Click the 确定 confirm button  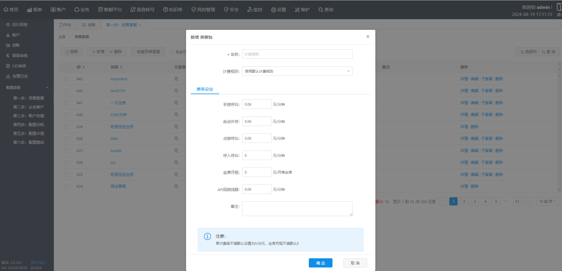click(x=320, y=263)
